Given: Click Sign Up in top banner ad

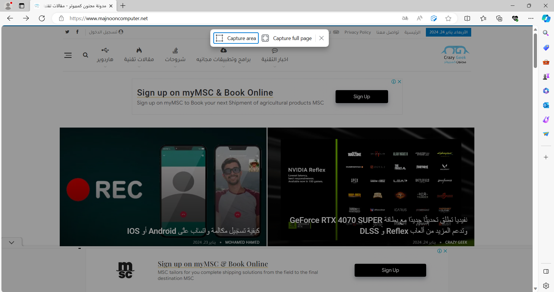Looking at the screenshot, I should coord(362,96).
